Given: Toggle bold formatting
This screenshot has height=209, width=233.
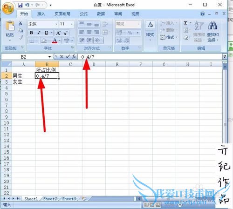Looking at the screenshot, I should coord(31,33).
